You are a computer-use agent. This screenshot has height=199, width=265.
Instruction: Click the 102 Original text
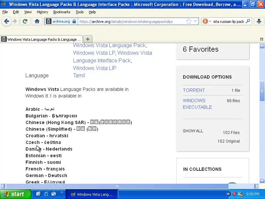pyautogui.click(x=229, y=141)
